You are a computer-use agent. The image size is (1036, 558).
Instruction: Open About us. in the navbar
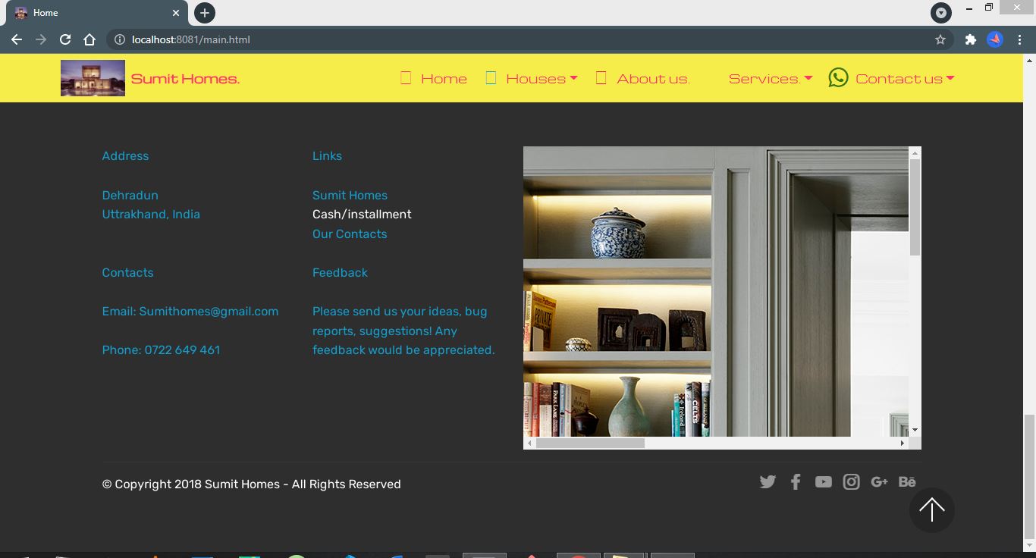[x=653, y=79]
